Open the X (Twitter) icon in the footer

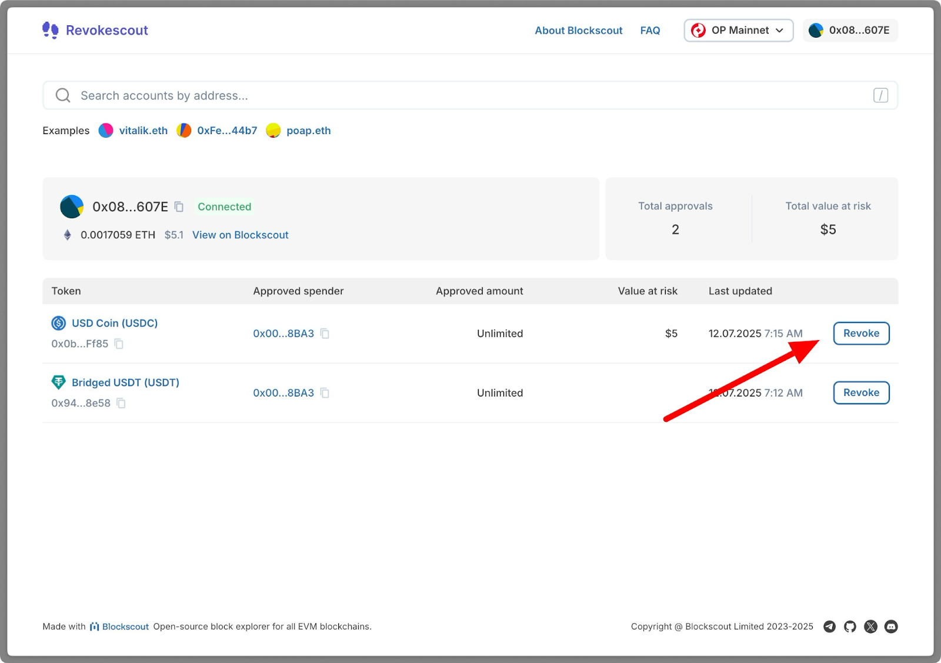tap(870, 627)
